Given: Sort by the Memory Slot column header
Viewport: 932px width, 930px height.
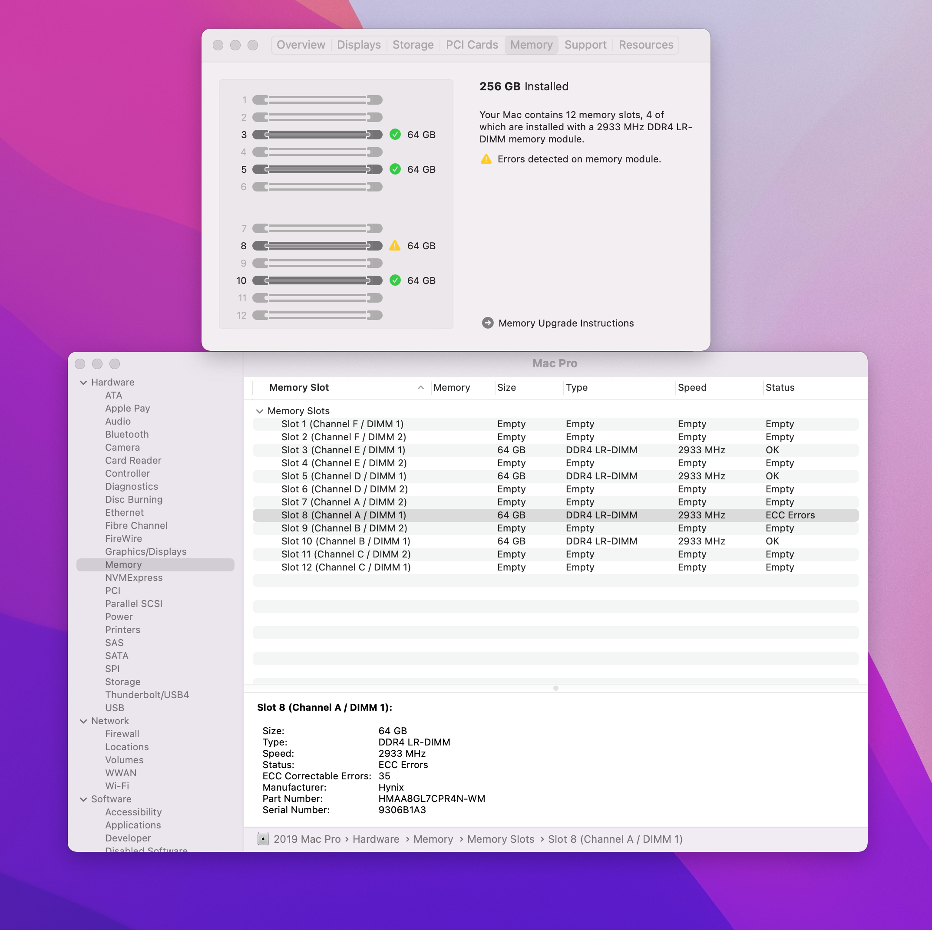Looking at the screenshot, I should pos(299,387).
